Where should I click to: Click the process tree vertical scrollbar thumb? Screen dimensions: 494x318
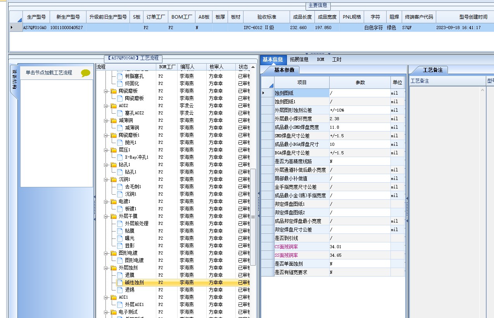tap(253, 217)
